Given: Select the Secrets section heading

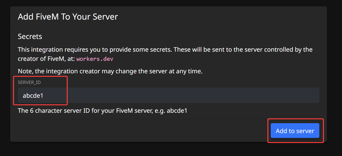Looking at the screenshot, I should [x=30, y=36].
